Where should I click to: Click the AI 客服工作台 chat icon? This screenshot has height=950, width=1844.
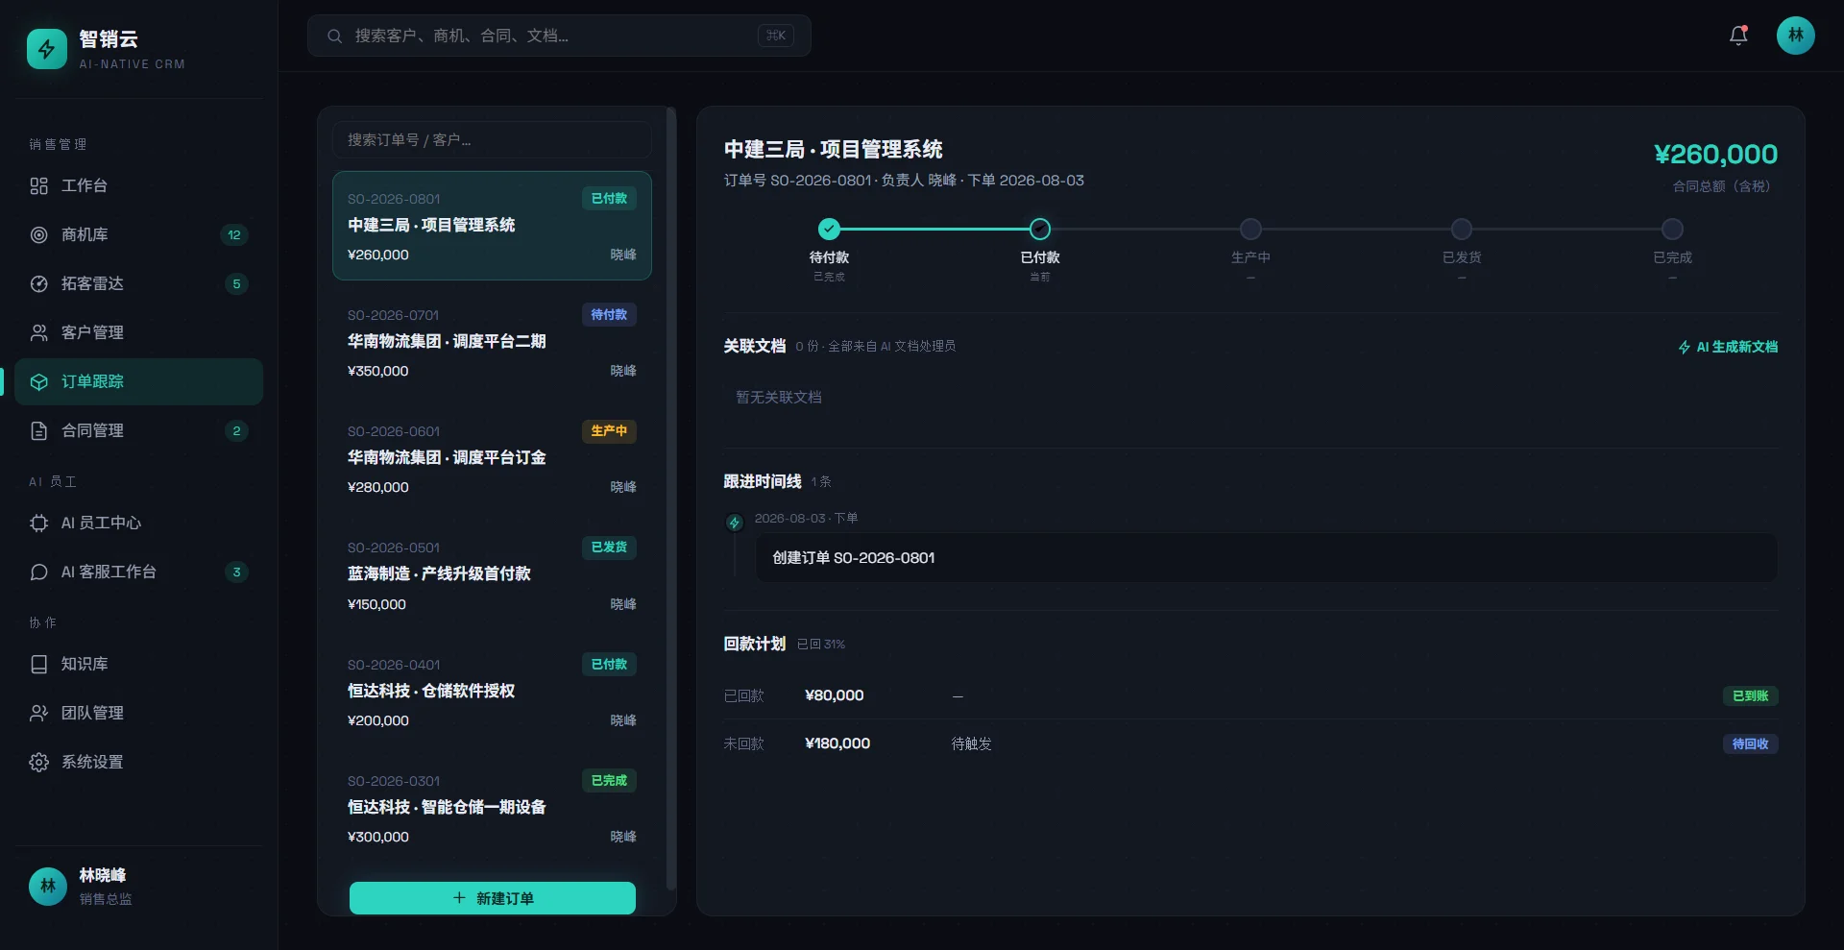click(x=38, y=572)
